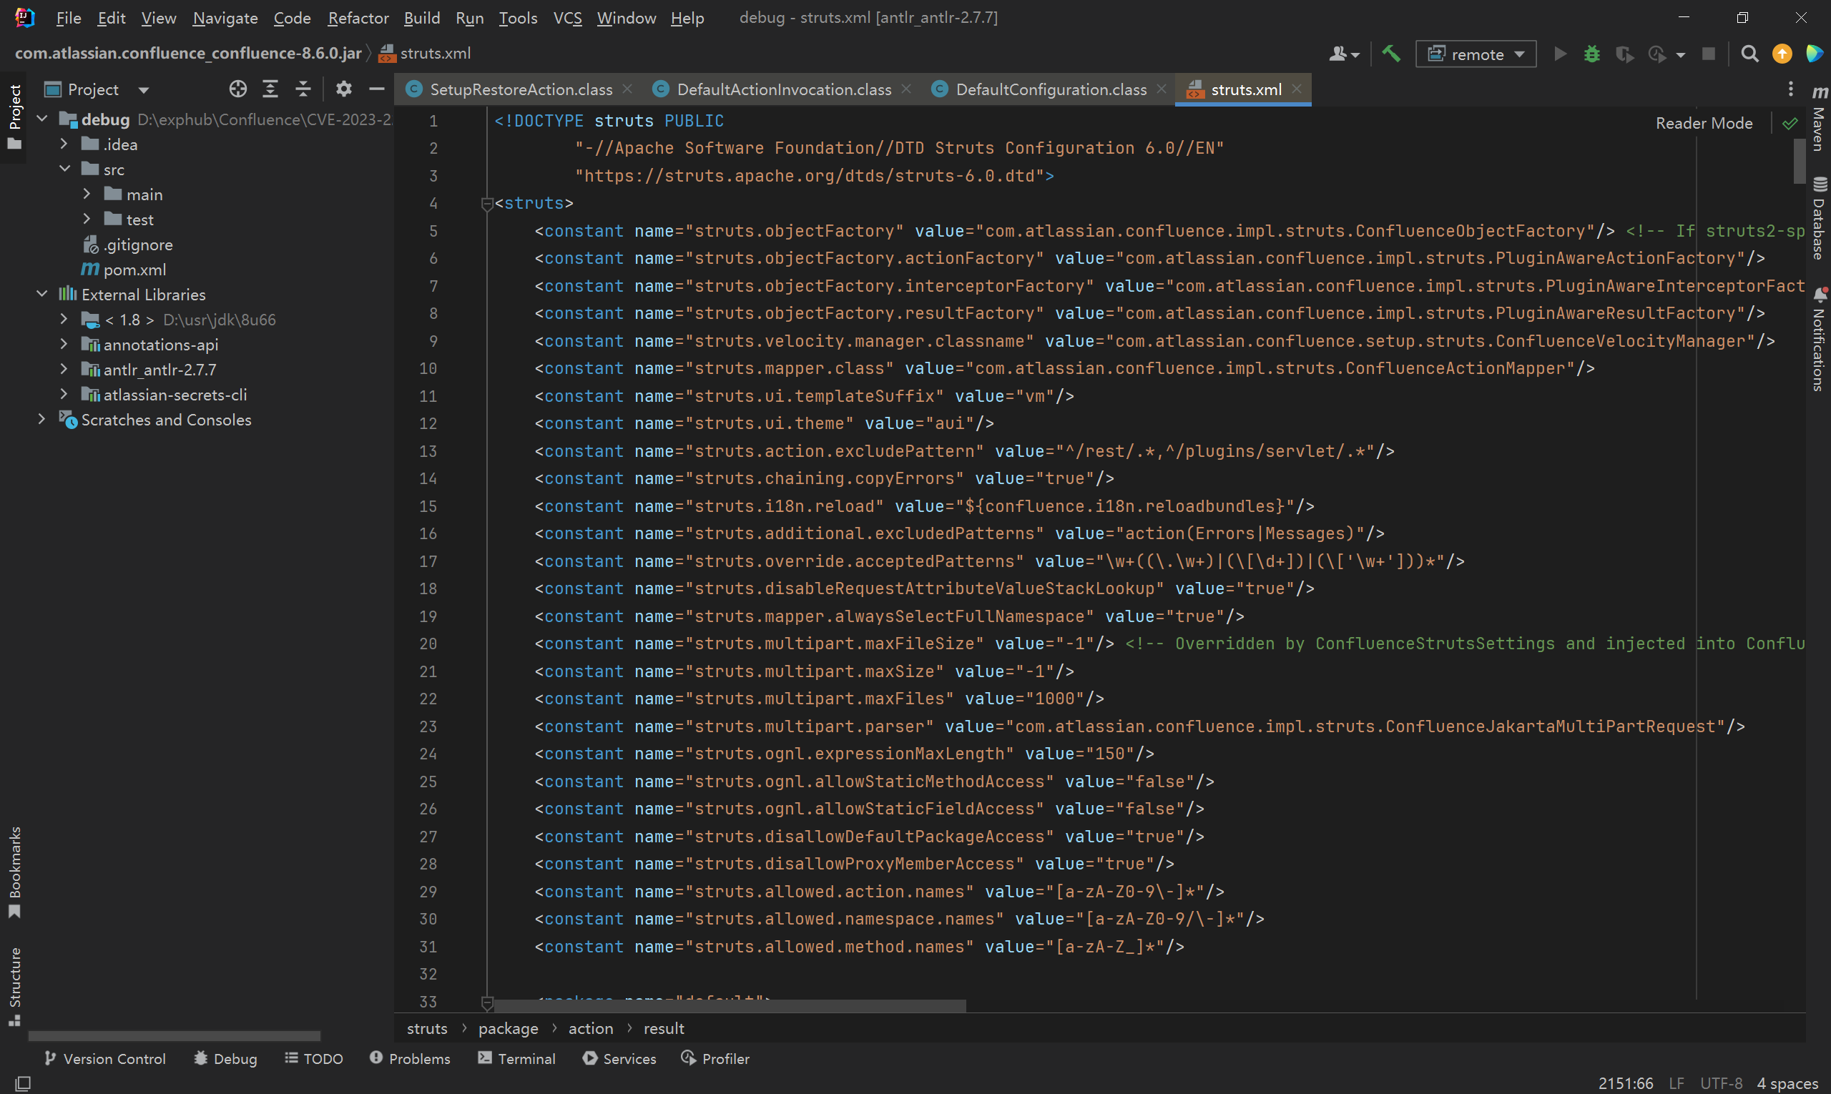The image size is (1831, 1094).
Task: Click Expand All in Project panel
Action: point(270,89)
